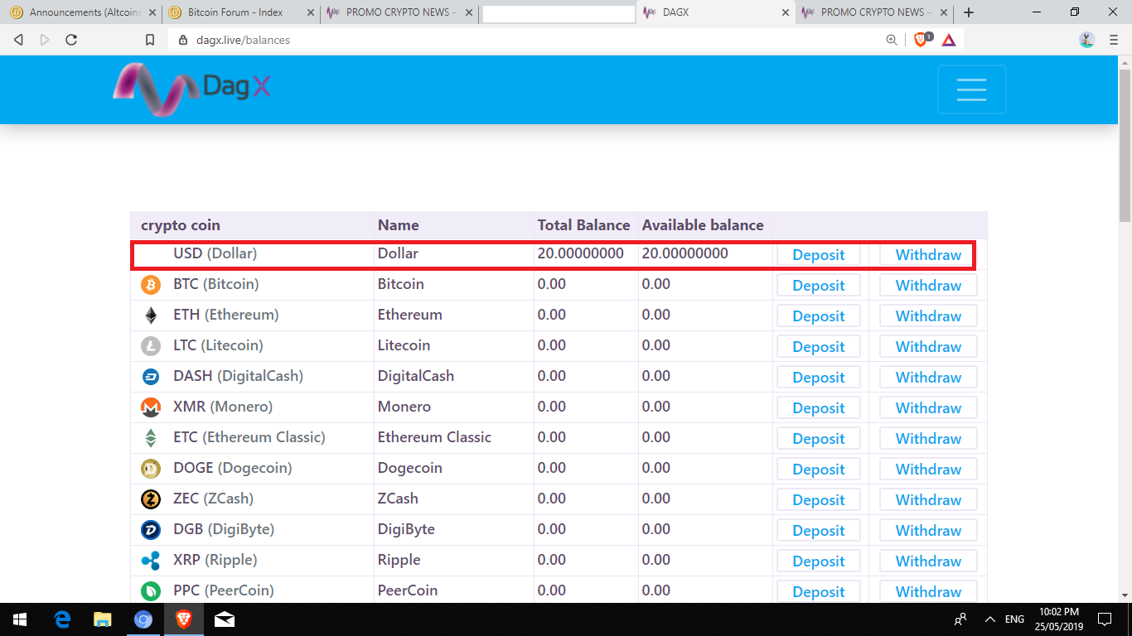Click Deposit for Litecoin
The width and height of the screenshot is (1132, 636).
(818, 347)
